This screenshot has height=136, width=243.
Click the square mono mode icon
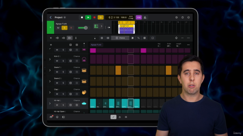click(x=153, y=38)
